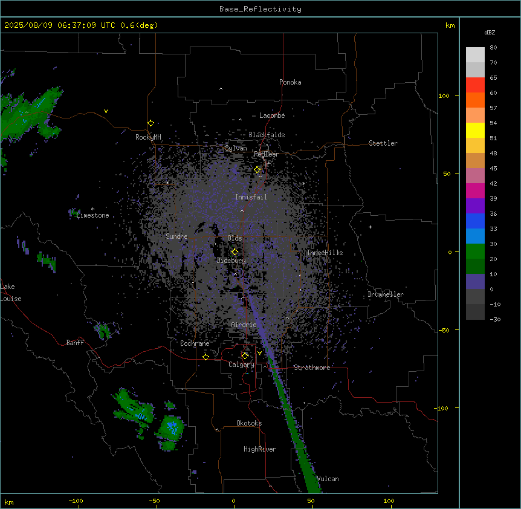This screenshot has width=521, height=509.
Task: Click the Vulcan town label
Action: click(328, 479)
